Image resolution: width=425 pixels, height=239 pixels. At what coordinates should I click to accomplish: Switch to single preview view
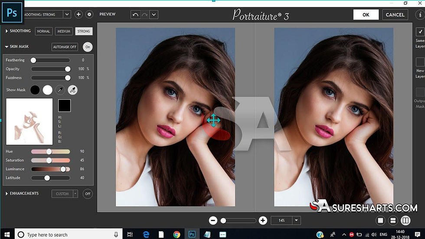click(381, 221)
